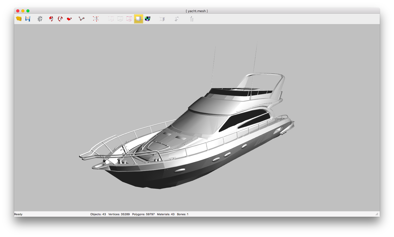The image size is (394, 237).
Task: Enable gray wireframe cube display mode
Action: pos(120,19)
